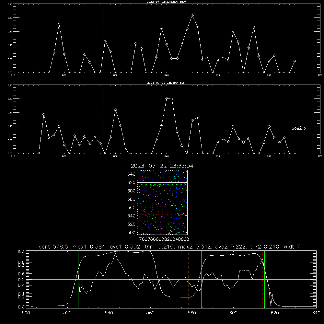Viewport: 324px width, 324px height.
Task: Click 'ave1 0.302' in the statistics header
Action: click(x=126, y=247)
